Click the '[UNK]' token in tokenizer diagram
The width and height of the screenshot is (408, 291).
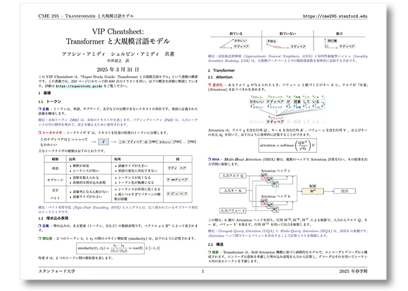[x=153, y=142]
